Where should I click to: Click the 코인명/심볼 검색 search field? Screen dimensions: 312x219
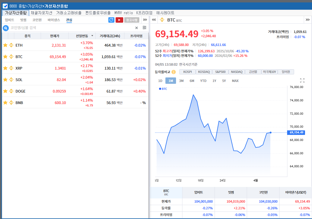pyautogui.click(x=70, y=28)
